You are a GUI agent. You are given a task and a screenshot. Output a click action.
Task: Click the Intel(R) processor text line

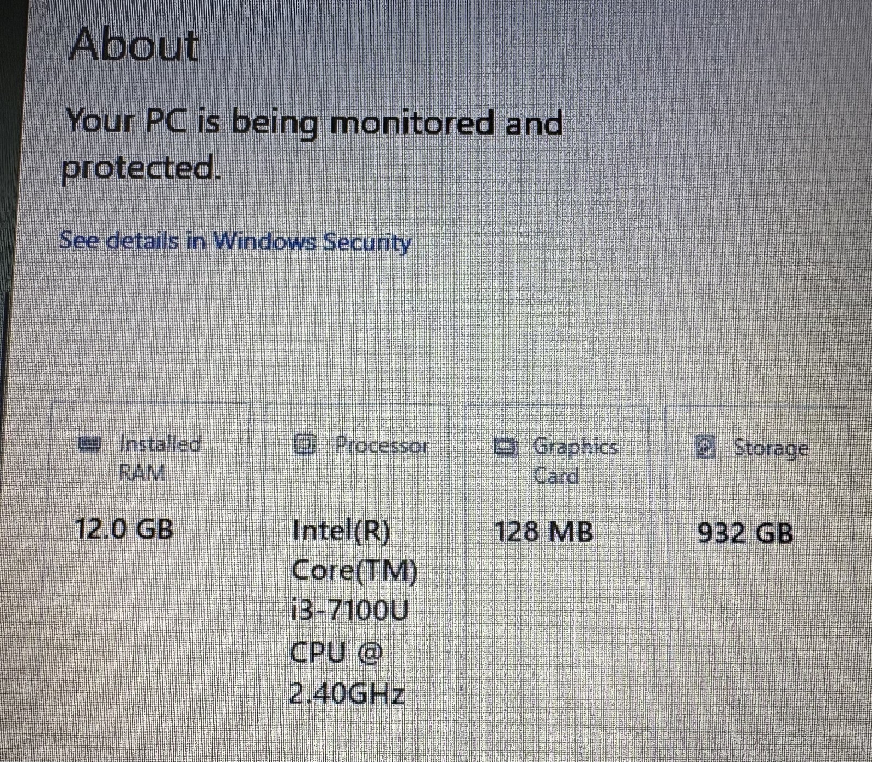tap(341, 531)
